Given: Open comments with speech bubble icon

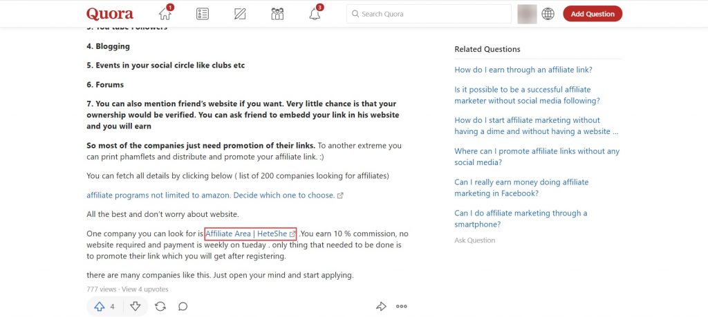Looking at the screenshot, I should click(183, 307).
